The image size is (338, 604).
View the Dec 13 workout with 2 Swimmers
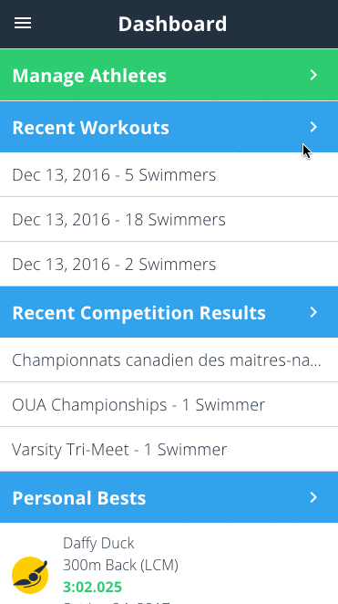pyautogui.click(x=169, y=265)
